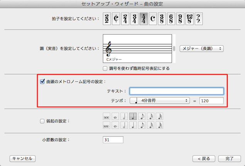
Task: Select the 2/2 time signature
Action: coord(107,19)
